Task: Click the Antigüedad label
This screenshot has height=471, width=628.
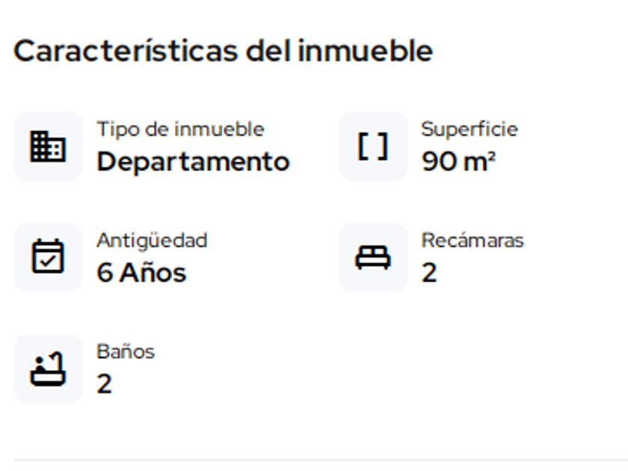Action: point(152,241)
